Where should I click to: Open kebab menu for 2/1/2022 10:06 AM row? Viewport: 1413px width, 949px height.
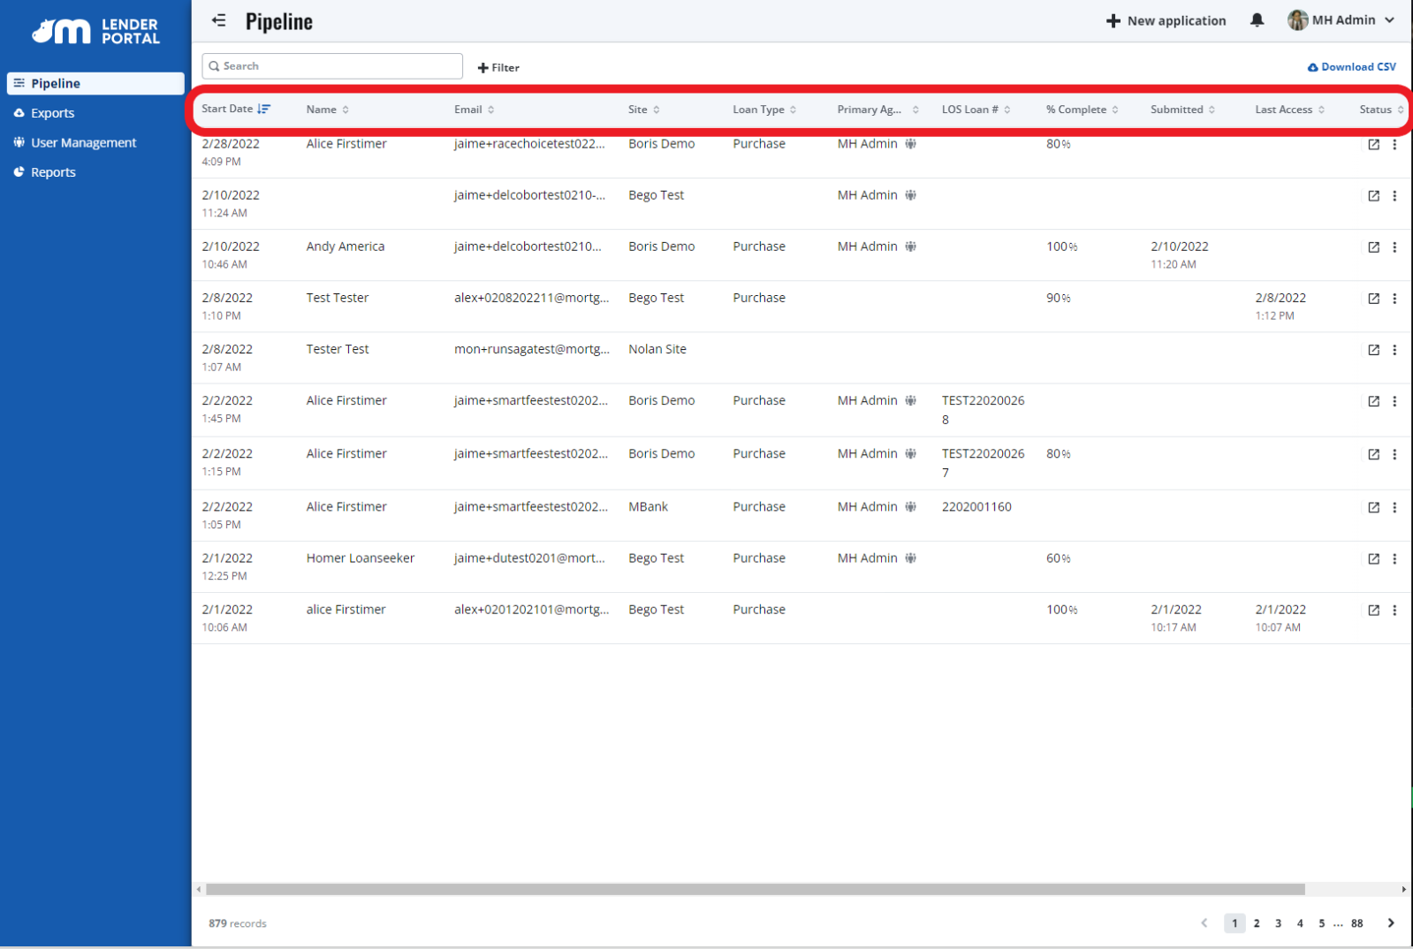tap(1394, 609)
